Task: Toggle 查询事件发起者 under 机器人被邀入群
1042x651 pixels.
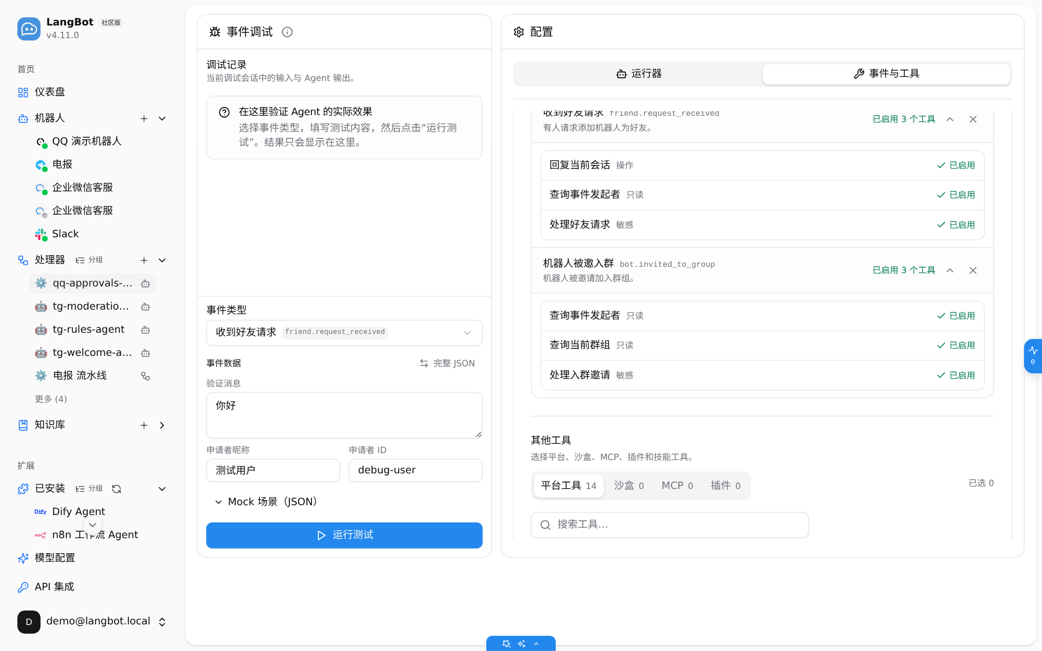Action: 956,316
